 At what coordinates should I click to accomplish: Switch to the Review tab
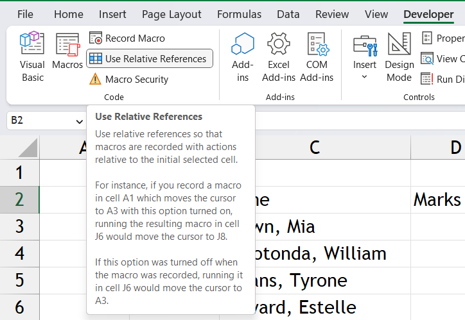[332, 14]
